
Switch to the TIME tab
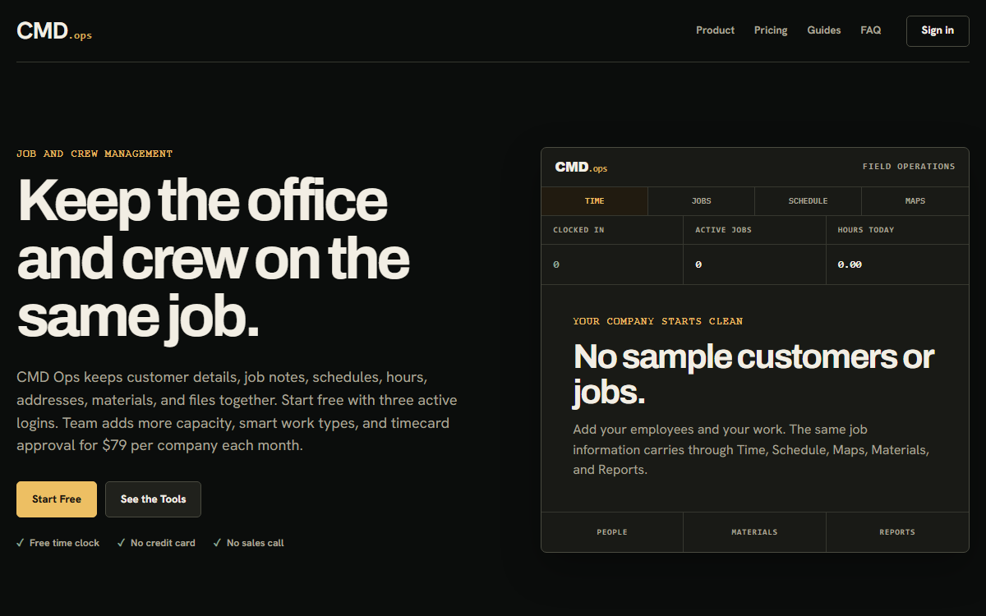coord(595,201)
